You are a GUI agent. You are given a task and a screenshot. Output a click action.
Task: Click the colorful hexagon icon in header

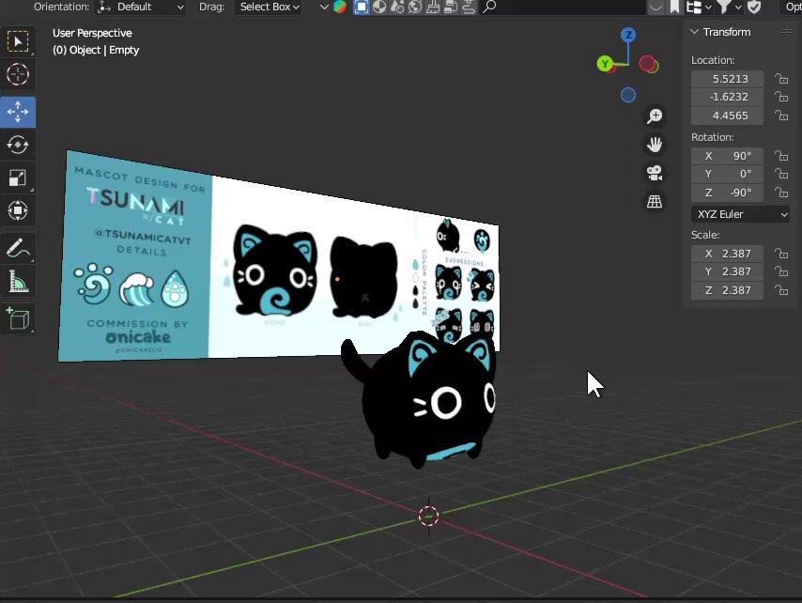point(340,7)
